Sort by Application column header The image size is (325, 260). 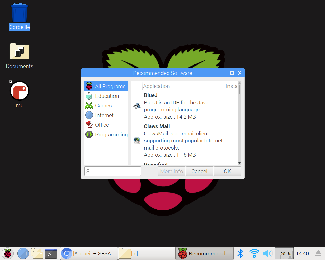(x=184, y=86)
